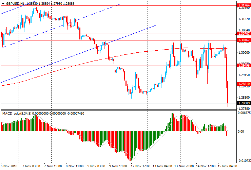Click the 9 Nov 03:00 time label

97,166
